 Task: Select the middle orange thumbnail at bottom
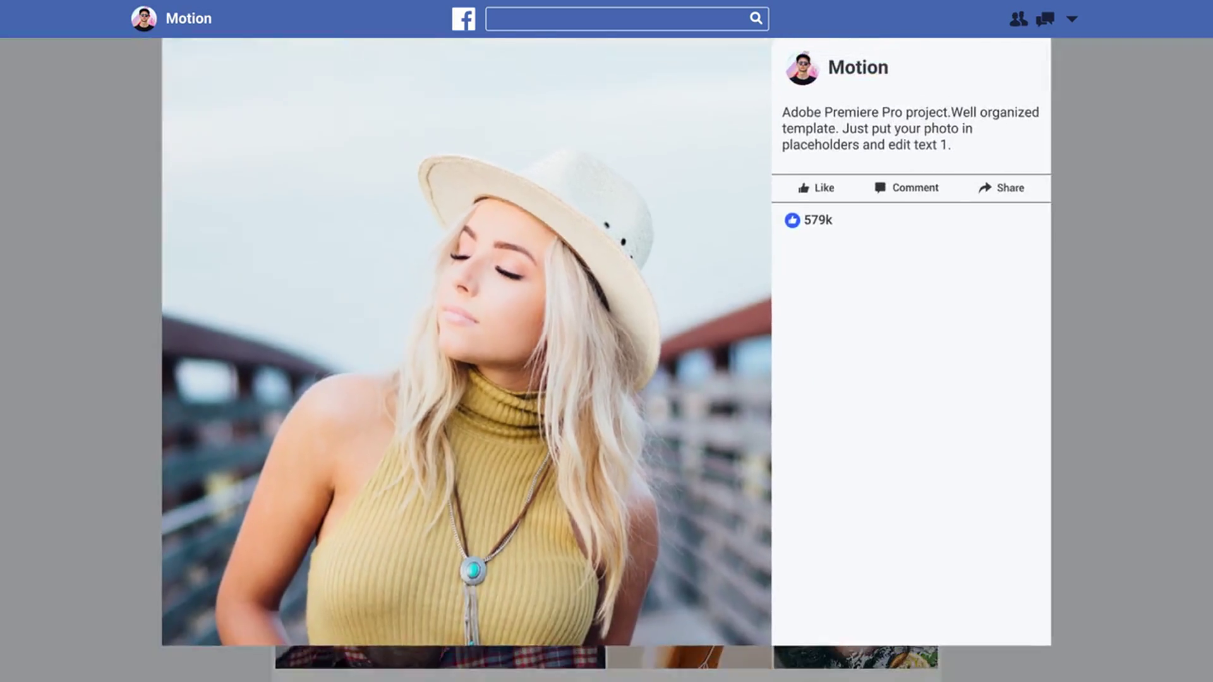(x=689, y=657)
